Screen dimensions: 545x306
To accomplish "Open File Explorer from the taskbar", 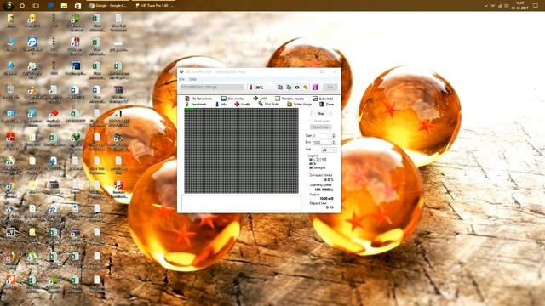I will [64, 6].
